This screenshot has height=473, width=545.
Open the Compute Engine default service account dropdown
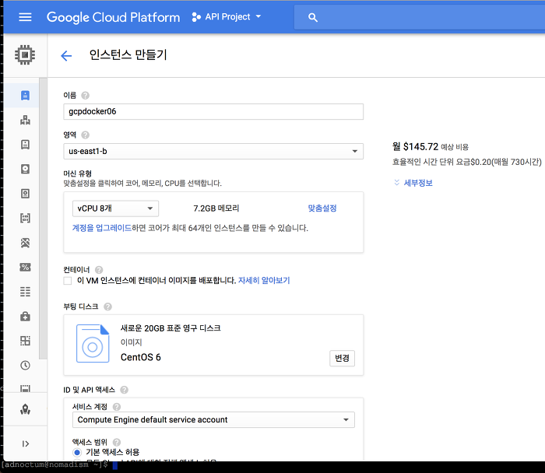coord(213,420)
